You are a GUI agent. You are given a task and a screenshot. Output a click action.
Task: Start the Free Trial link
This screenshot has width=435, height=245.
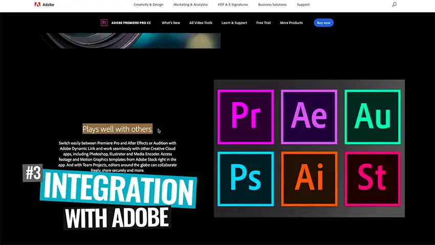click(x=264, y=23)
